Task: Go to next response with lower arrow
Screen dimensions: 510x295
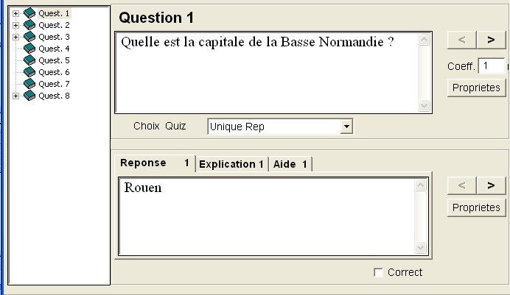Action: pyautogui.click(x=491, y=185)
